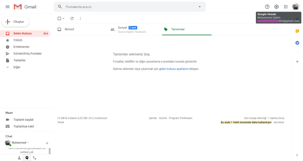Open the 'gelen kutusu ayarlarını' link

point(174,69)
